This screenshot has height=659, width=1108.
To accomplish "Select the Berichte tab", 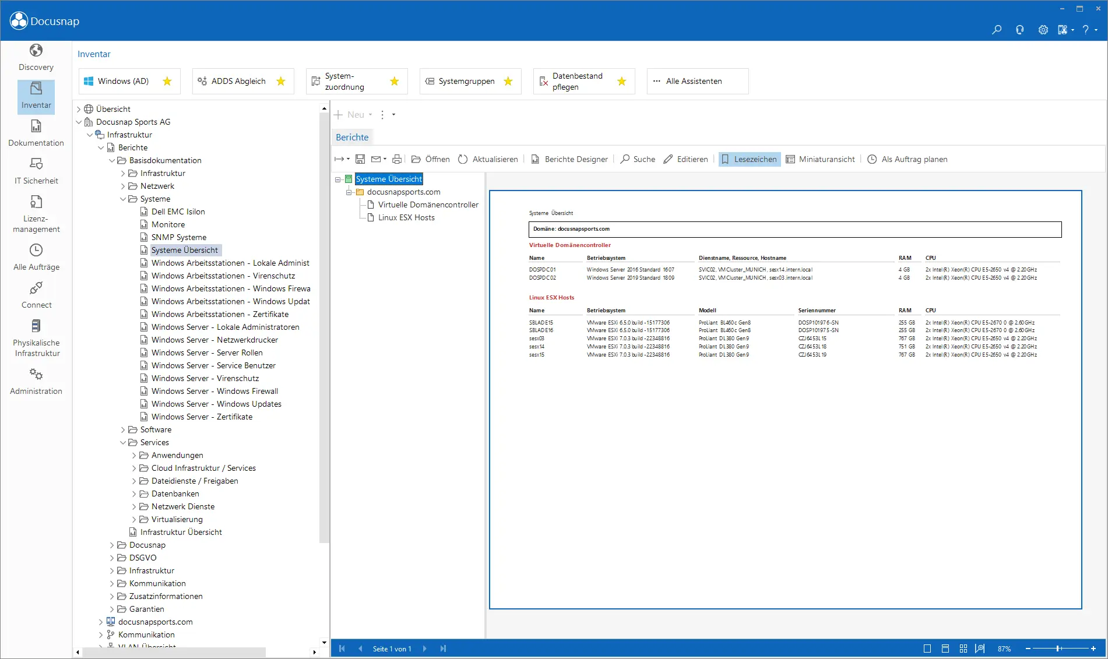I will coord(352,137).
